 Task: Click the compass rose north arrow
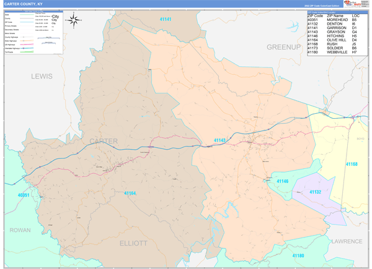[x=73, y=20]
